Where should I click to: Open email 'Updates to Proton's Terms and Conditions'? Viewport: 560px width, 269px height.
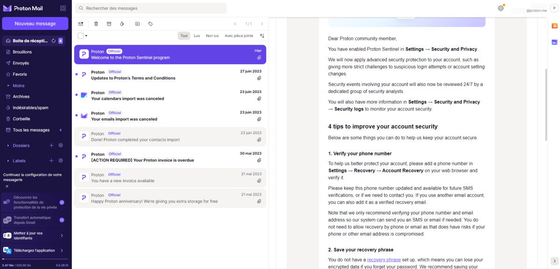tap(170, 75)
